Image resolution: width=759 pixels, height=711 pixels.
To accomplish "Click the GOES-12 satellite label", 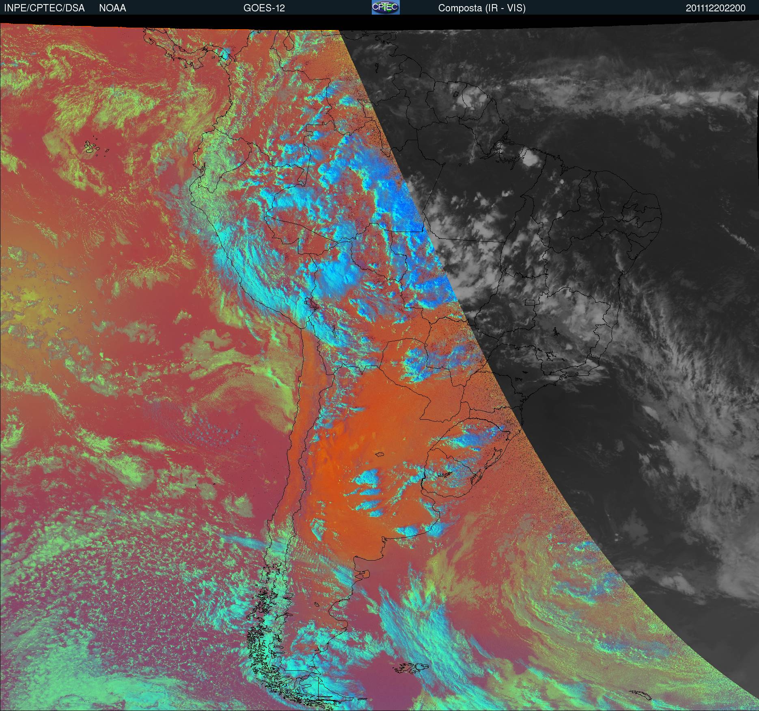I will pyautogui.click(x=264, y=8).
